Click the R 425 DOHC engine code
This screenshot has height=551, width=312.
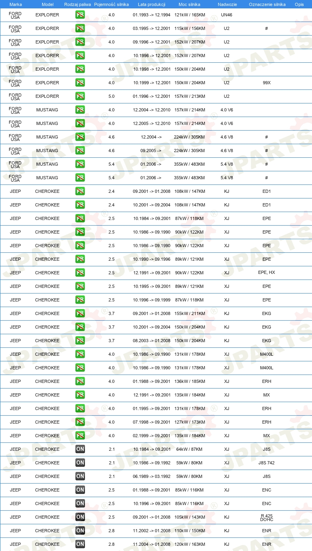267,517
